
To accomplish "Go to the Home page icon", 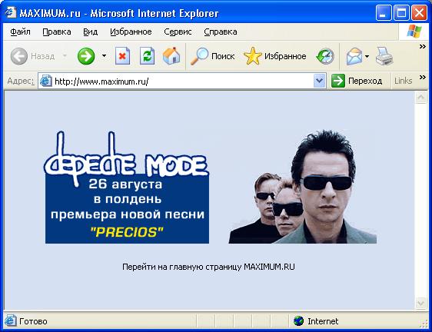I will 171,56.
